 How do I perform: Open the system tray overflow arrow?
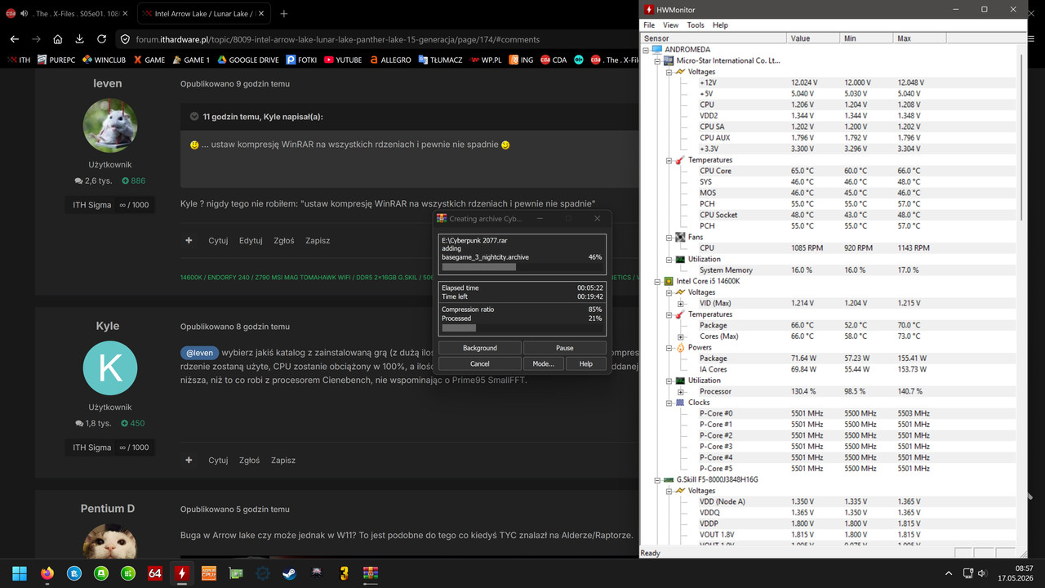point(949,573)
